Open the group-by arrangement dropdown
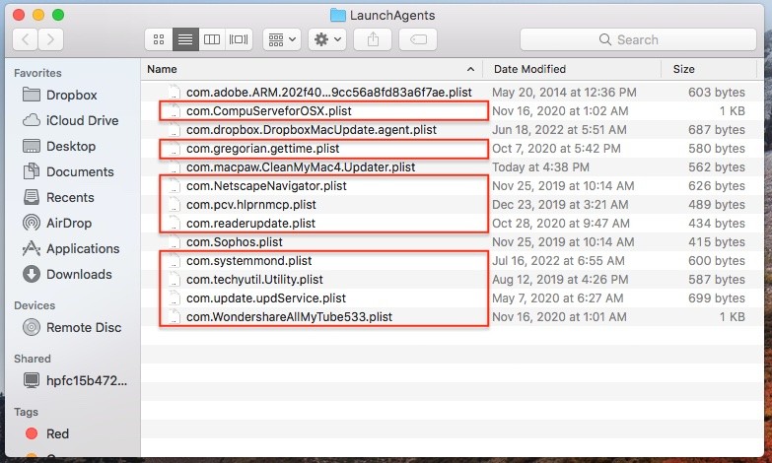 [282, 39]
